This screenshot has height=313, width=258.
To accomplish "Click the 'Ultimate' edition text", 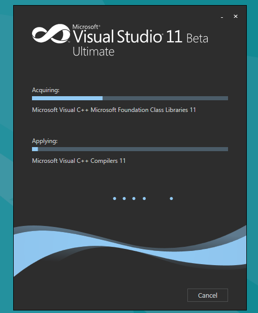I will (x=93, y=52).
